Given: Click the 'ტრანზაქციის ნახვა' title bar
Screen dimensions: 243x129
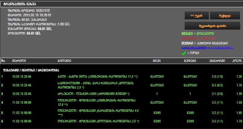Looking at the screenshot, I should click(x=121, y=4).
